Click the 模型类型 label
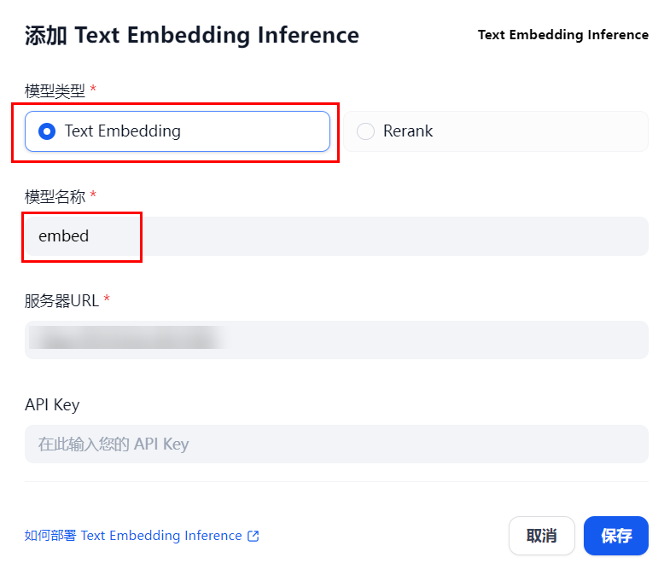 (55, 90)
